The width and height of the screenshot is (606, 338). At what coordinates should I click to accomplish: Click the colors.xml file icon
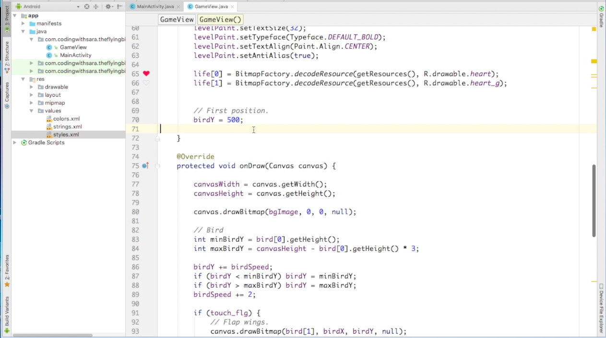coord(49,119)
